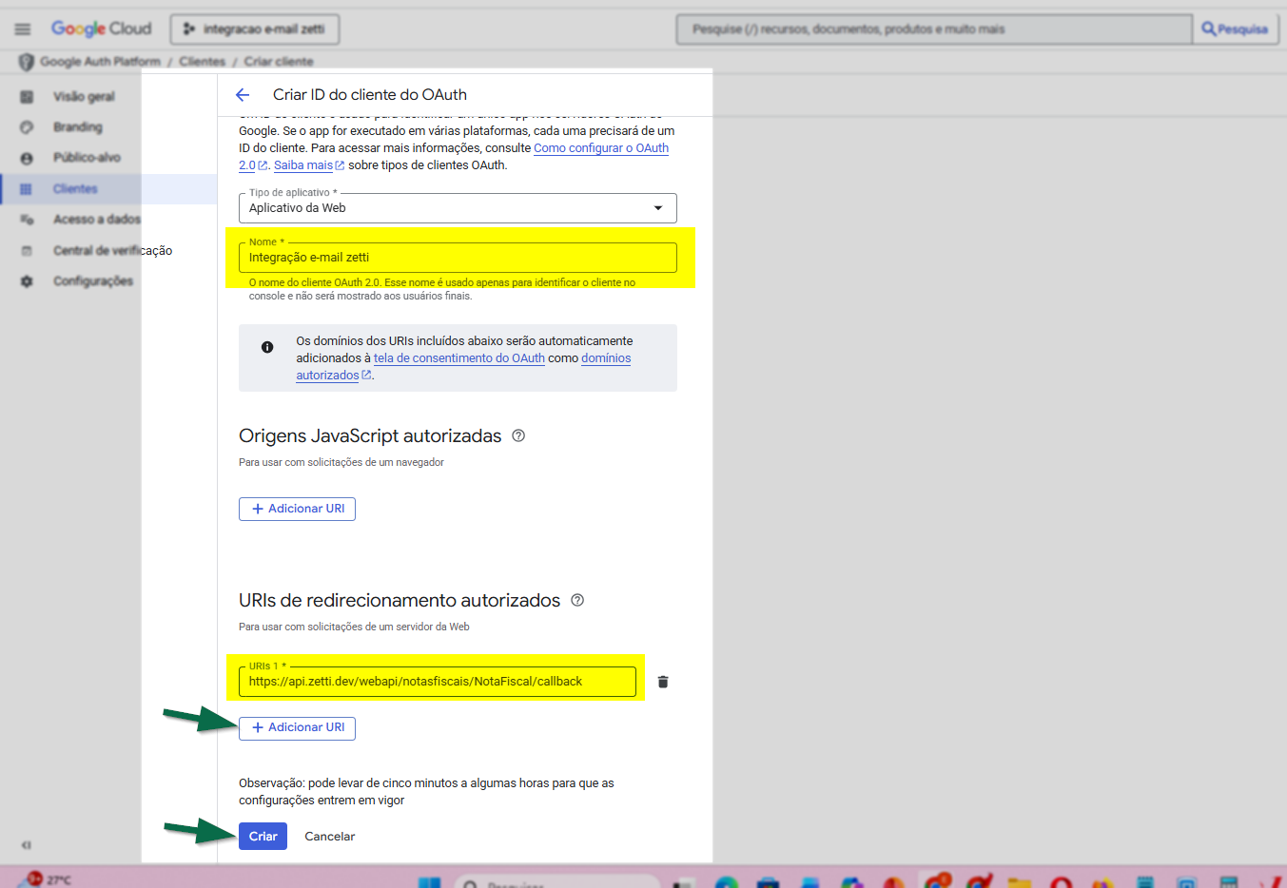Click the Criar ID do cliente do OAuth title

[x=370, y=95]
